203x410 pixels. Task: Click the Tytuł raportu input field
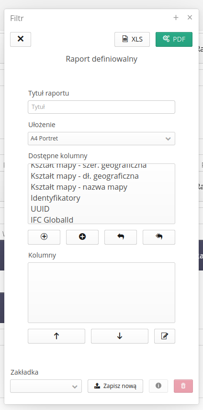(x=101, y=107)
